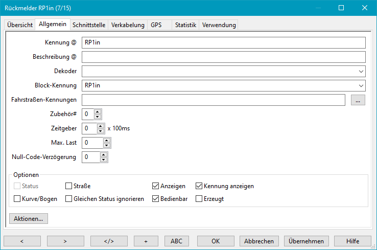Switch to the Schnittstelle tab
The width and height of the screenshot is (377, 250).
pyautogui.click(x=89, y=25)
